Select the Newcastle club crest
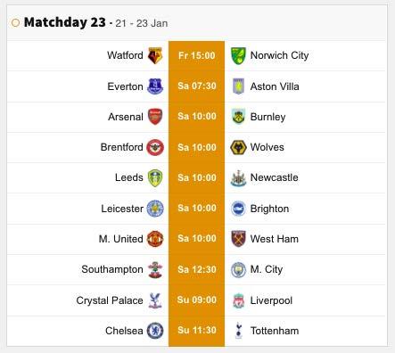 [x=238, y=178]
